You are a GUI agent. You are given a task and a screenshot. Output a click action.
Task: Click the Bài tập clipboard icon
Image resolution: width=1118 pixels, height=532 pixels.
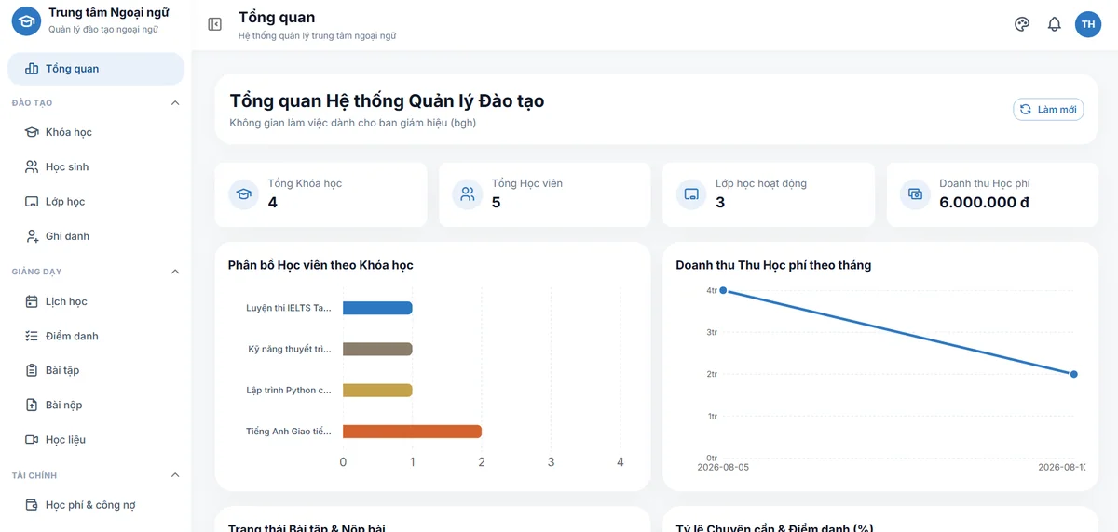click(32, 370)
